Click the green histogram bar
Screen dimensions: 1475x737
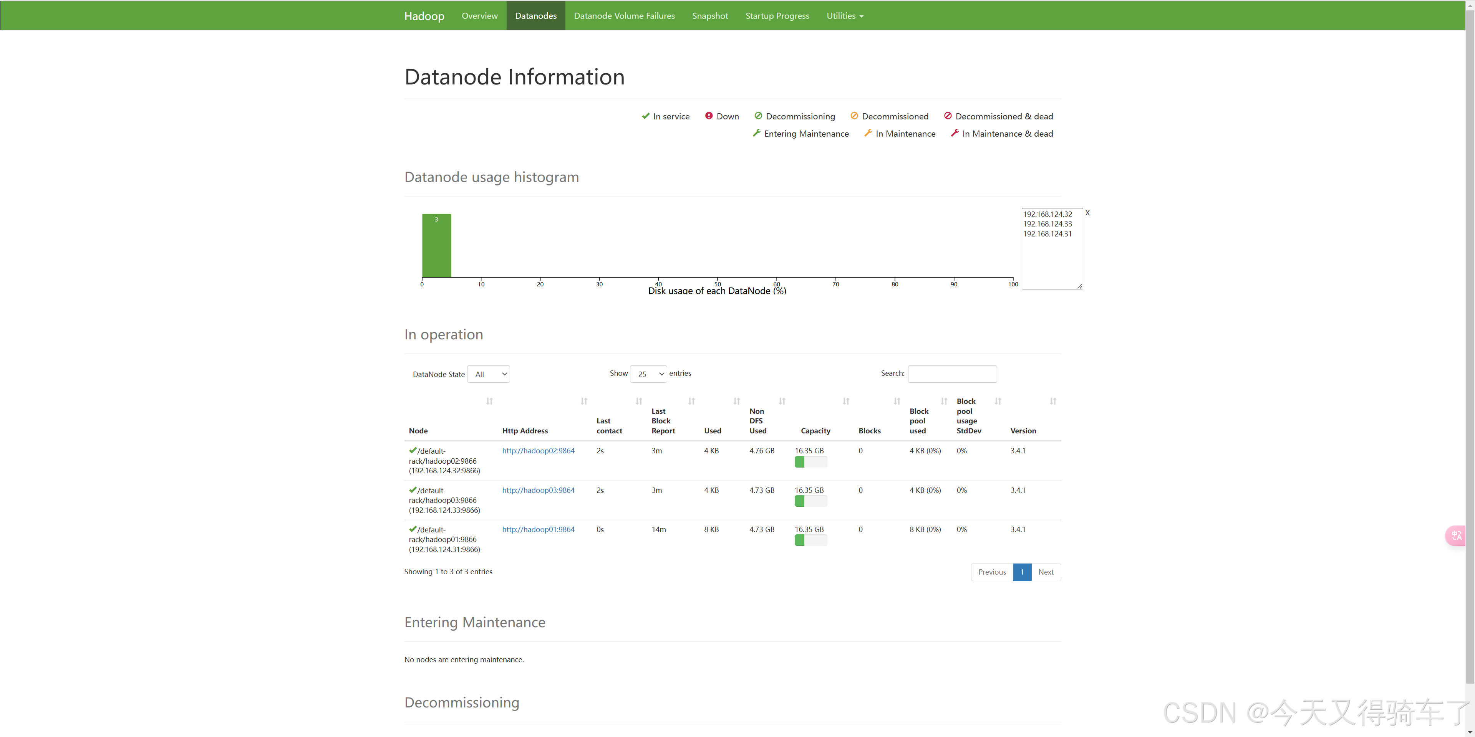(x=436, y=246)
